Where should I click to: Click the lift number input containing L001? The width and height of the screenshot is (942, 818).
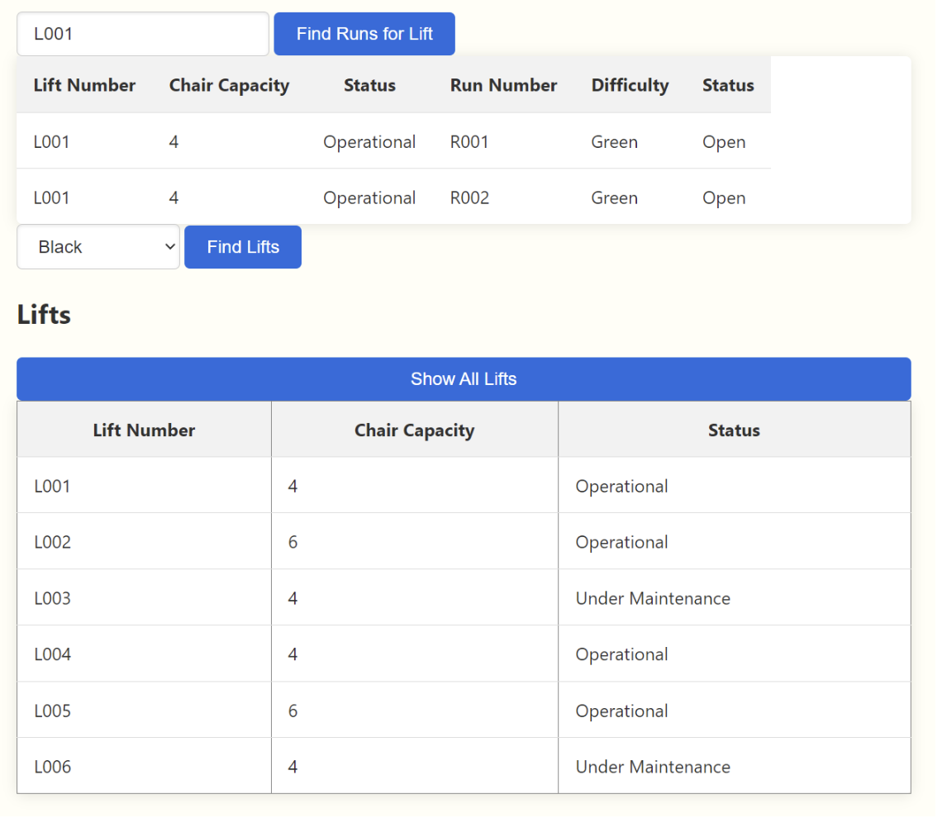point(142,34)
